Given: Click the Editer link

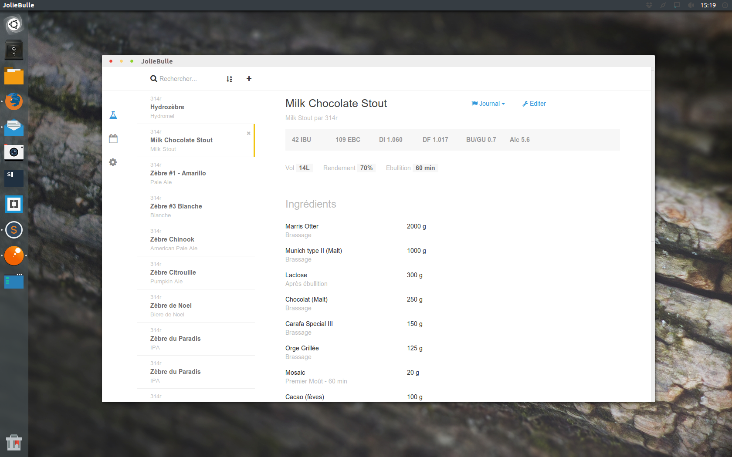Looking at the screenshot, I should (534, 104).
